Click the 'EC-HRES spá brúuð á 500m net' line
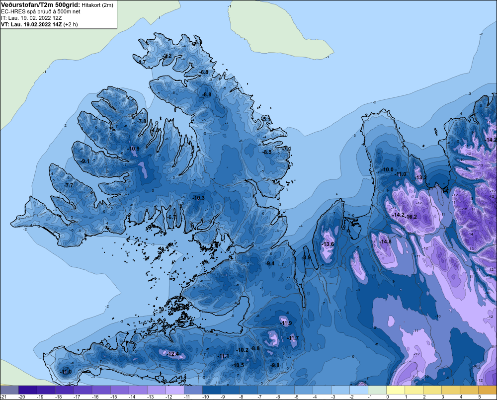 click(x=41, y=12)
